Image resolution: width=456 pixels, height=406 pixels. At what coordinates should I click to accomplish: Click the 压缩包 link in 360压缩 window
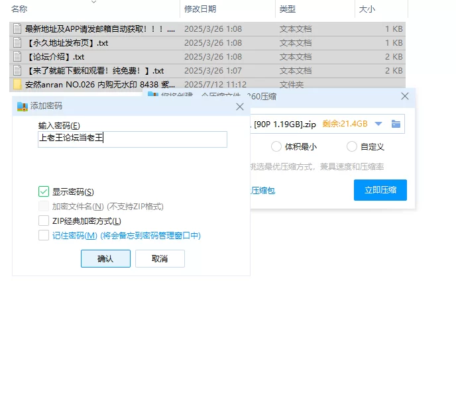coord(262,191)
